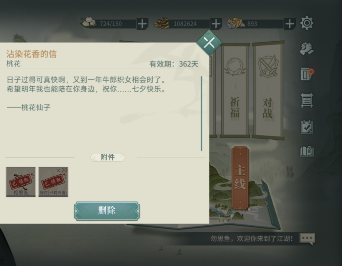Close the letter panel with X diamond

[x=209, y=42]
